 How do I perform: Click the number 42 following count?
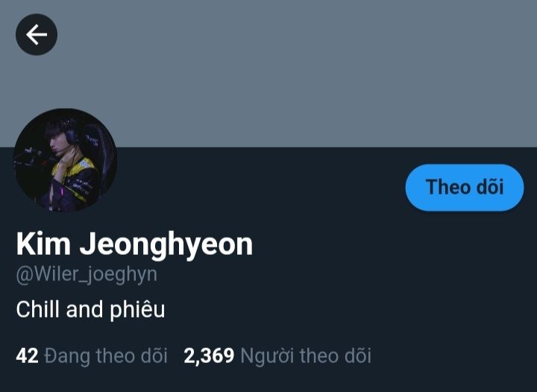coord(27,355)
